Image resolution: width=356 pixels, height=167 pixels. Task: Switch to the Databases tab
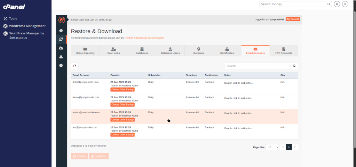click(x=142, y=51)
